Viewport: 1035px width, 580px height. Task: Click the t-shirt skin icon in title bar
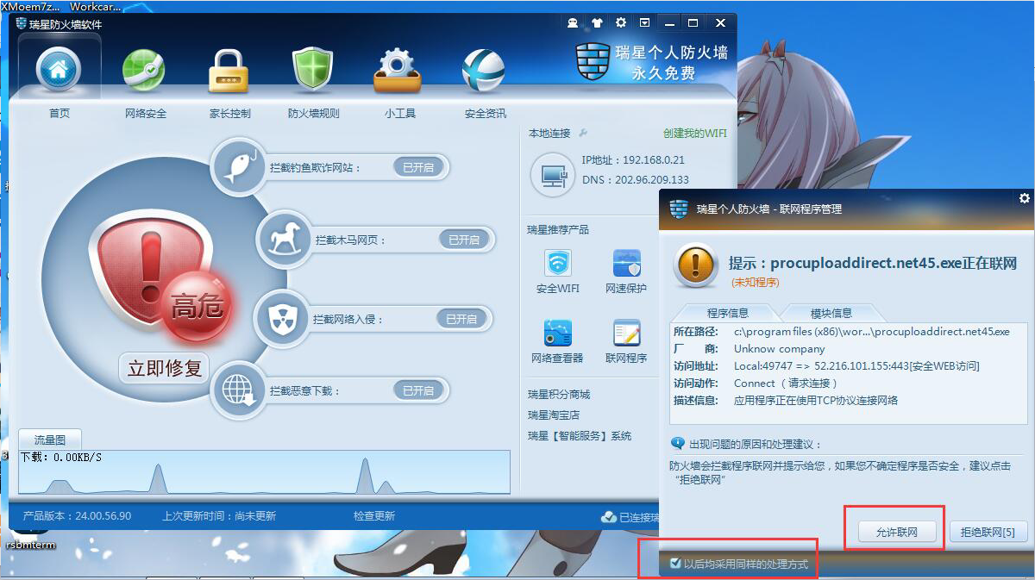pyautogui.click(x=597, y=22)
